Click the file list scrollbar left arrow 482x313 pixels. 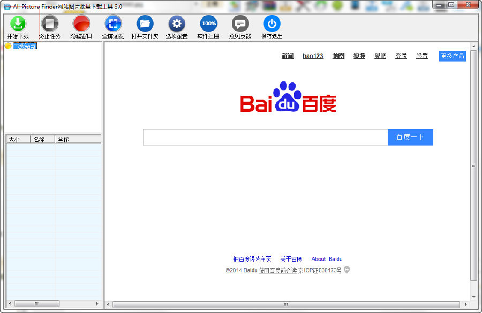[10, 304]
